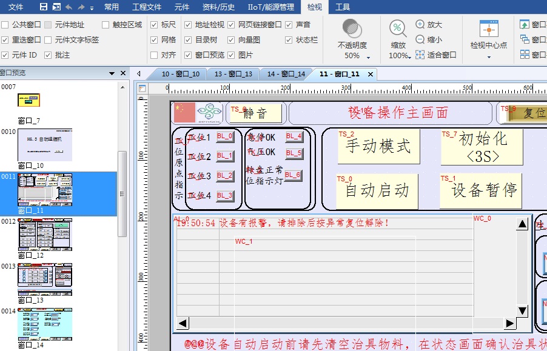The width and height of the screenshot is (547, 351).
Task: Switch to the 13 - 窗口_13 tab
Action: coord(233,74)
